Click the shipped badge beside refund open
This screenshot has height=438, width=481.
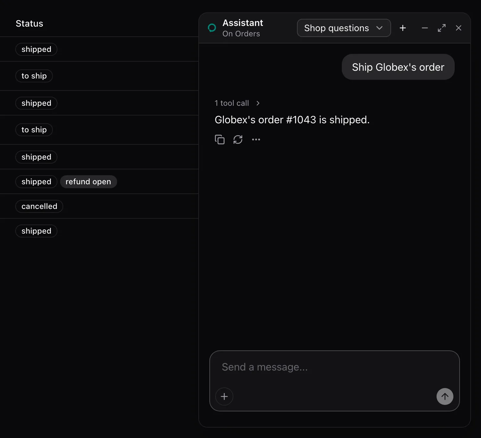click(x=36, y=182)
